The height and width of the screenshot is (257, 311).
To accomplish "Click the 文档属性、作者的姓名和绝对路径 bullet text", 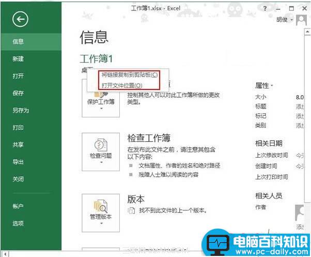I will click(179, 165).
